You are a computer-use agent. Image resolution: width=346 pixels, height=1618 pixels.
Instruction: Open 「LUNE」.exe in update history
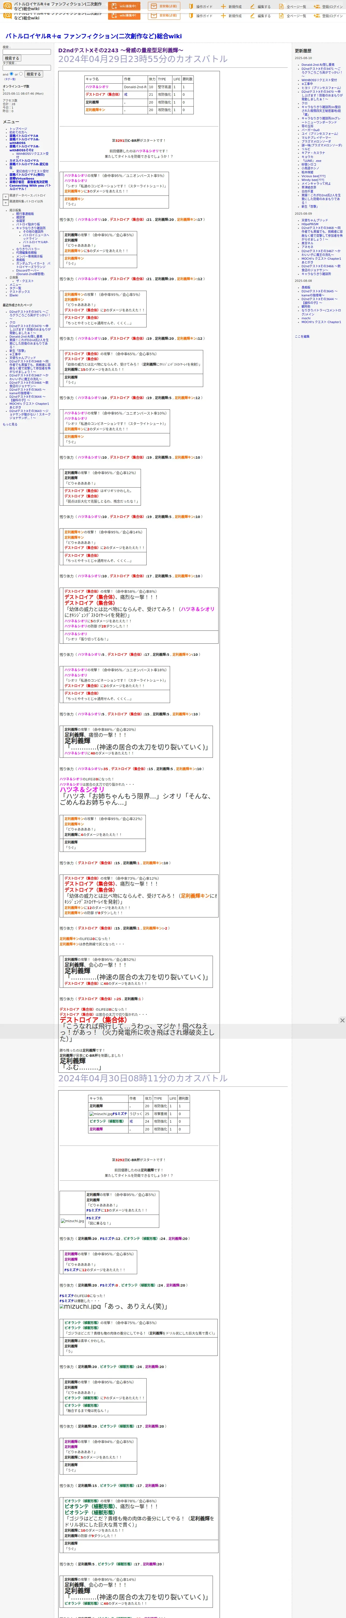tap(312, 161)
